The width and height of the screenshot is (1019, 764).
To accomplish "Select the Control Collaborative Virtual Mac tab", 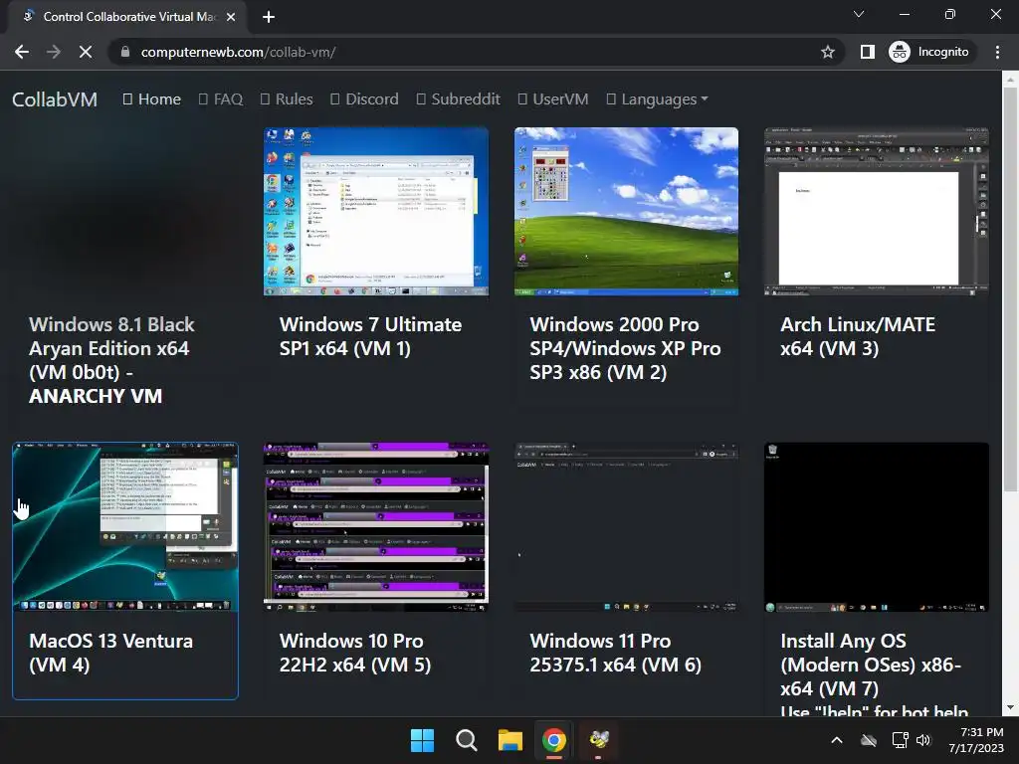I will click(x=127, y=17).
